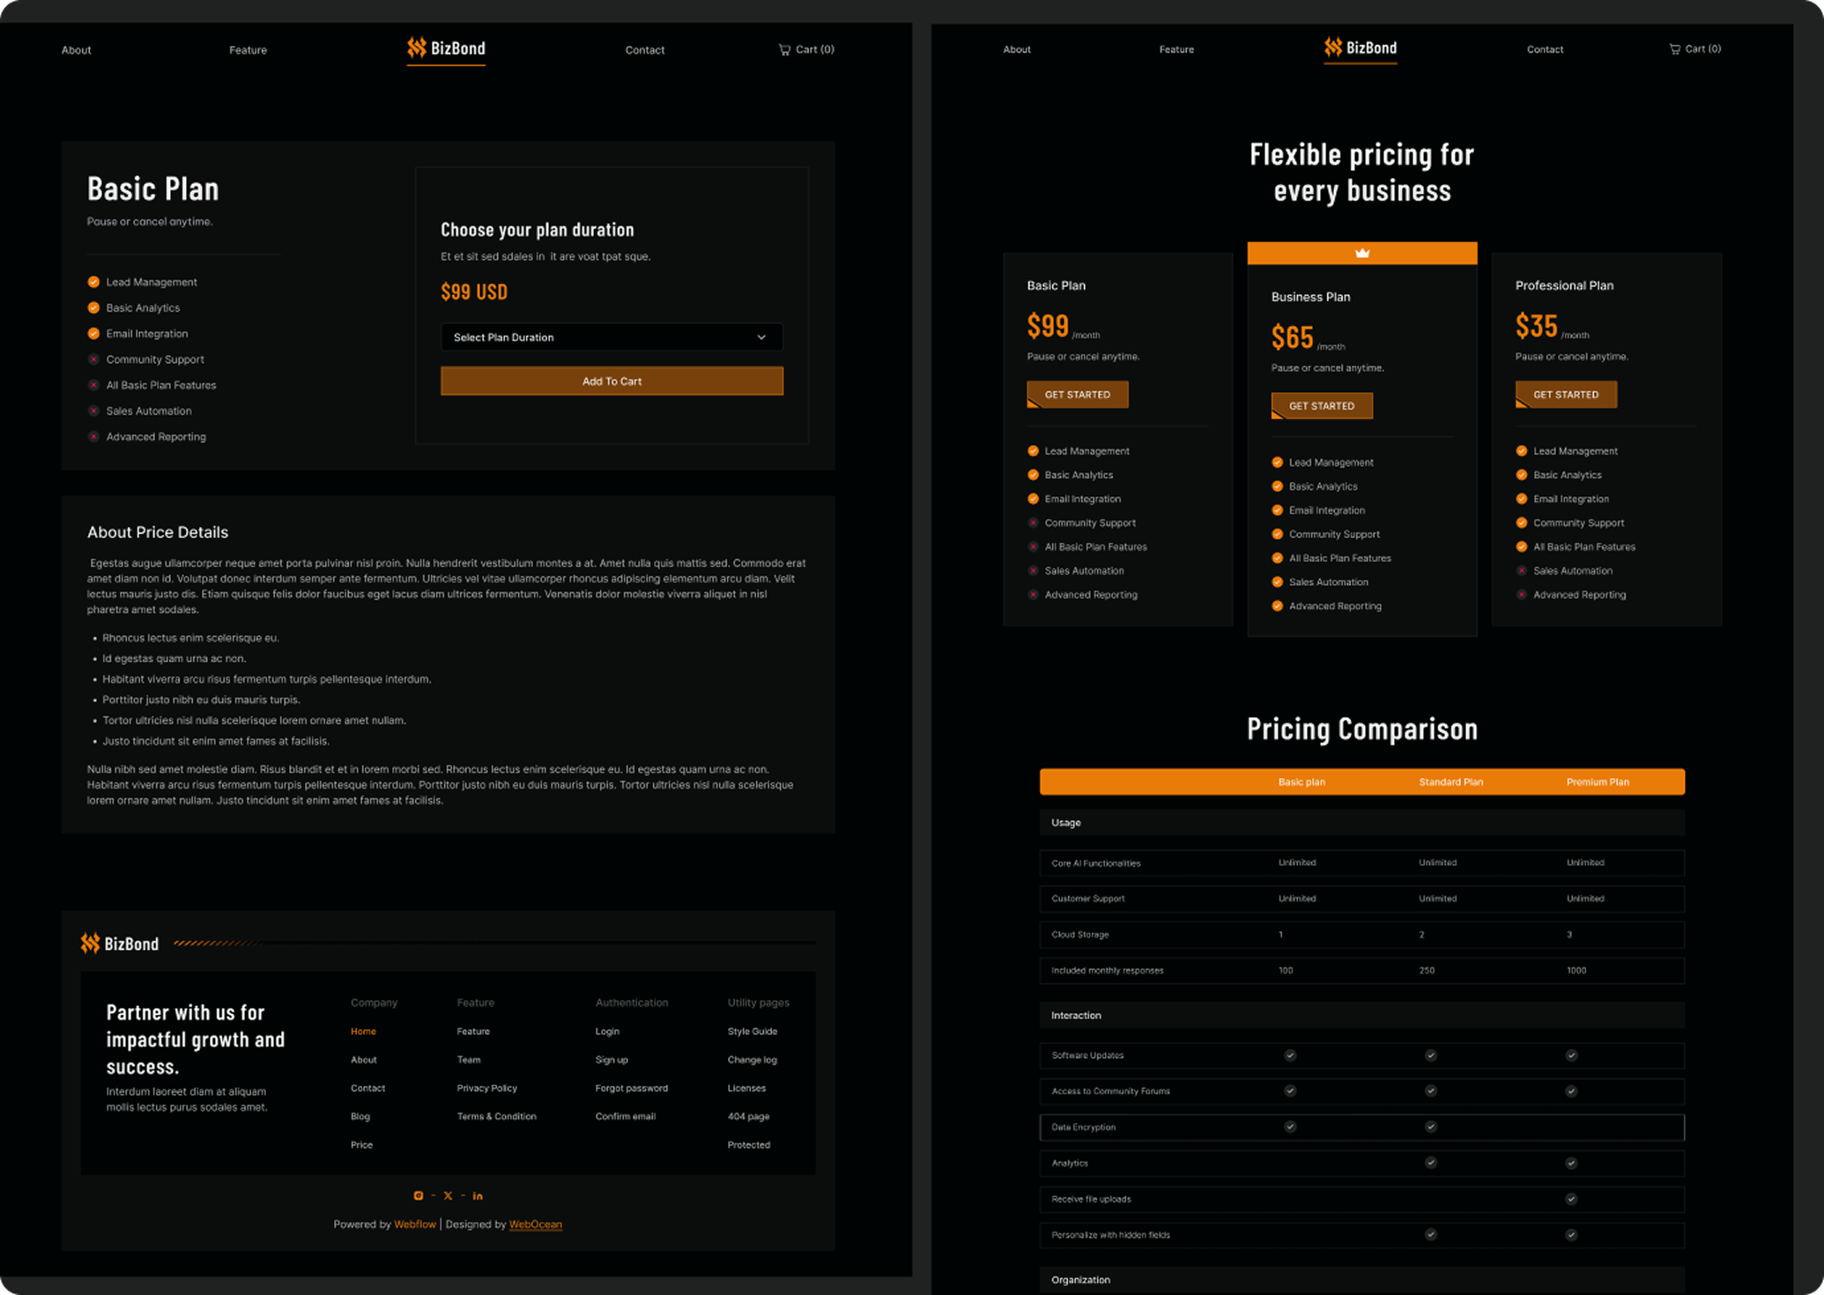Click the cart icon in the left page header
This screenshot has width=1824, height=1295.
[784, 50]
